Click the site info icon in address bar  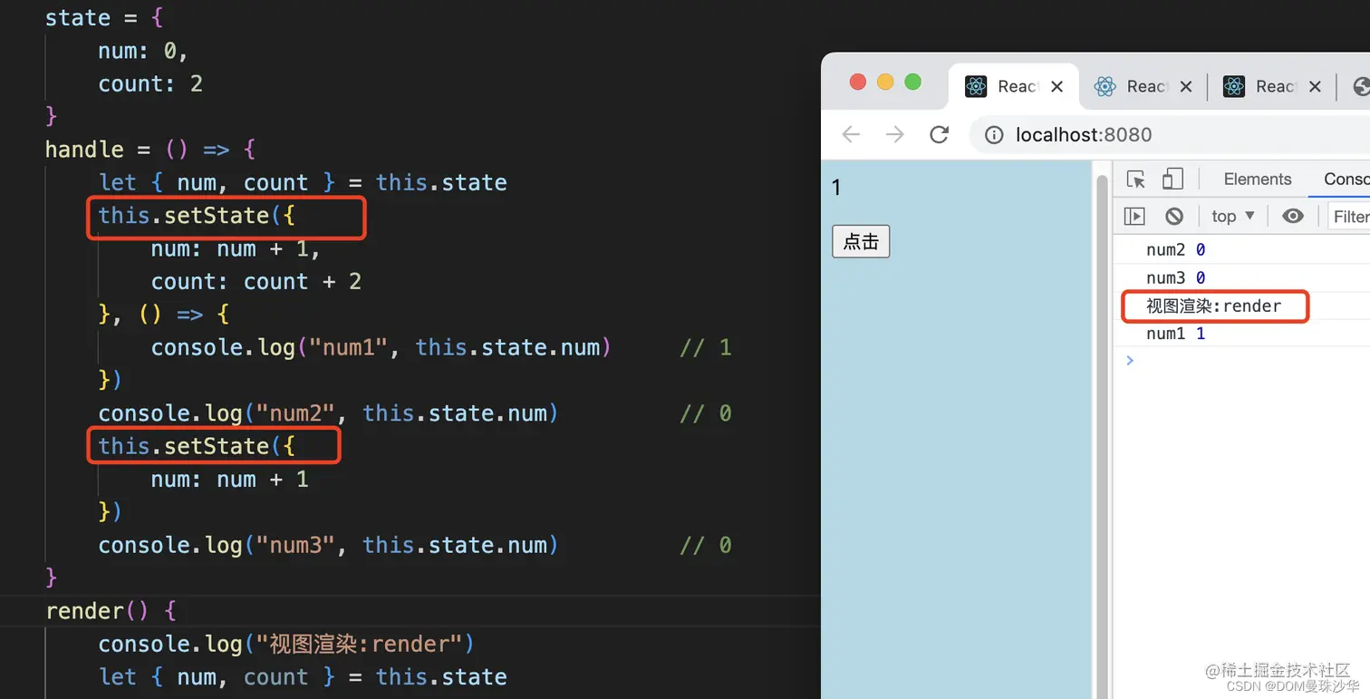click(x=994, y=135)
